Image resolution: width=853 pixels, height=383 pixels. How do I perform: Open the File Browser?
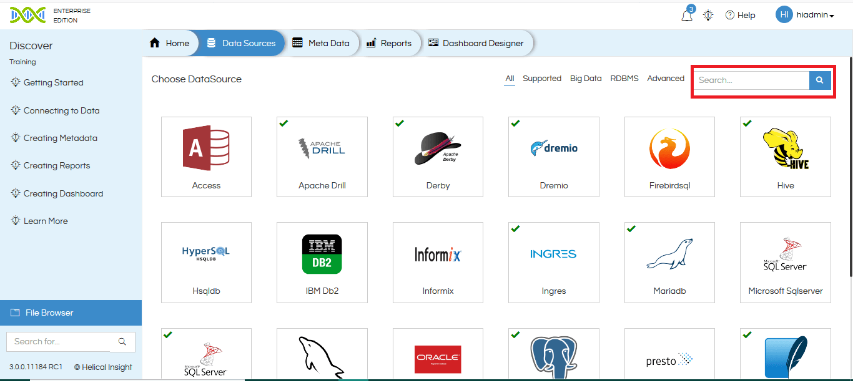pyautogui.click(x=71, y=313)
